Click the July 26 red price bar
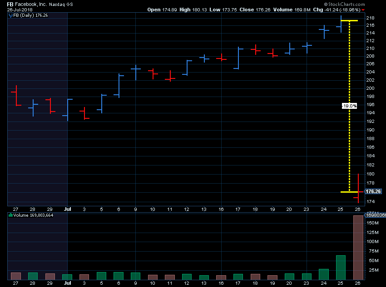386x287 pixels. click(358, 189)
